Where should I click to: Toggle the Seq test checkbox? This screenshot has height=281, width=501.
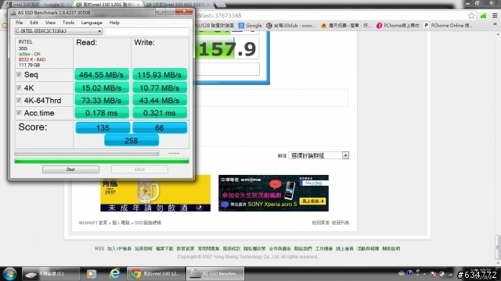coord(19,74)
